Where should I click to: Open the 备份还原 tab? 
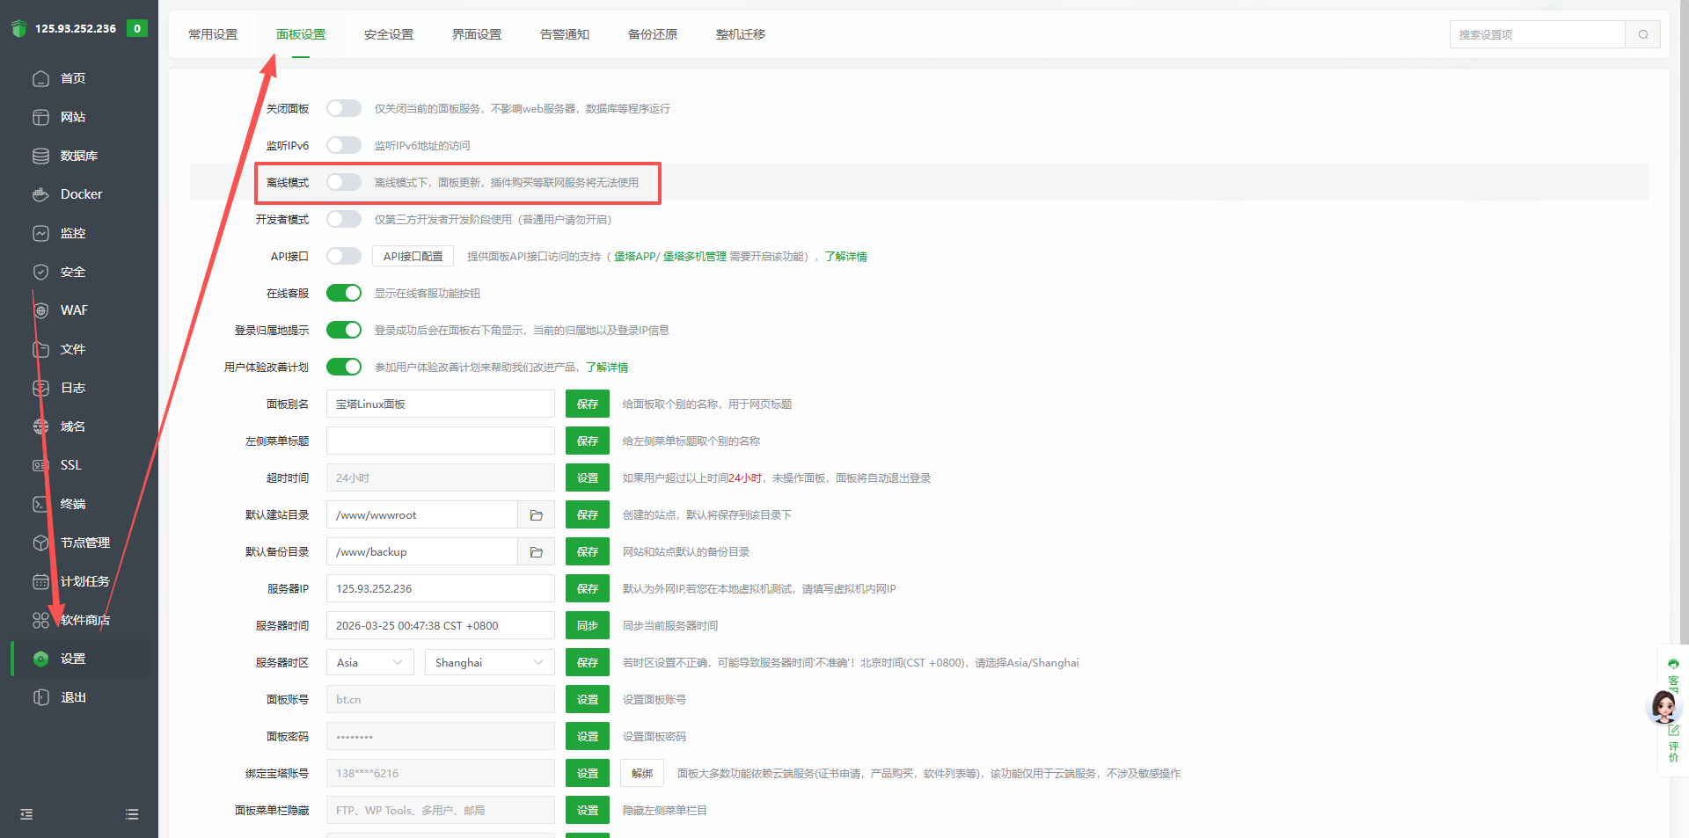[652, 34]
